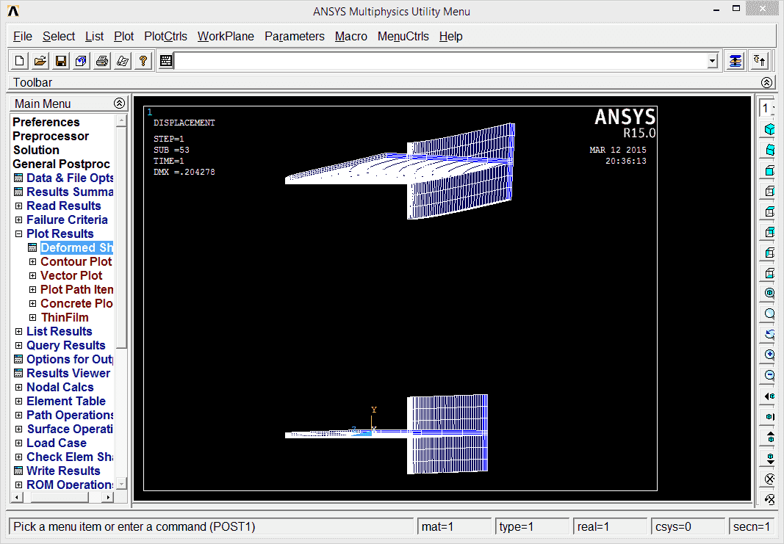Expand the Contour Plot tree node

[32, 262]
